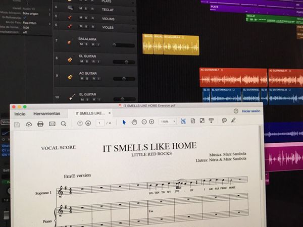Solo the VIOLINS track
Image resolution: width=303 pixels, height=227 pixels.
coord(86,18)
